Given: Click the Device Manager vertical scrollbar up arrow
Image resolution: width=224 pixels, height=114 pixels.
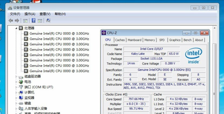Looking at the screenshot, I should 215,28.
